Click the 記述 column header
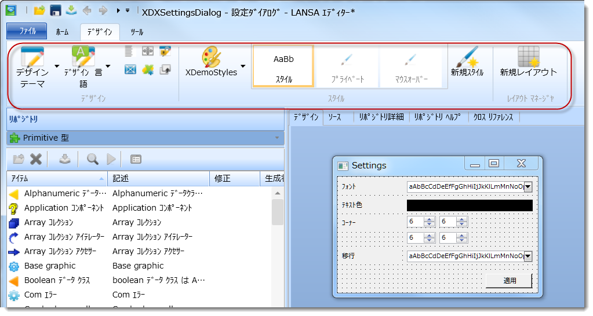 pos(158,179)
